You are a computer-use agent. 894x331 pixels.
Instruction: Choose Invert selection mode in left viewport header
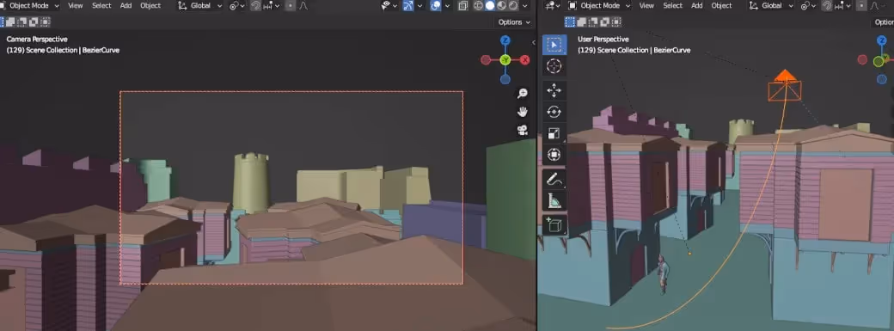(x=34, y=22)
